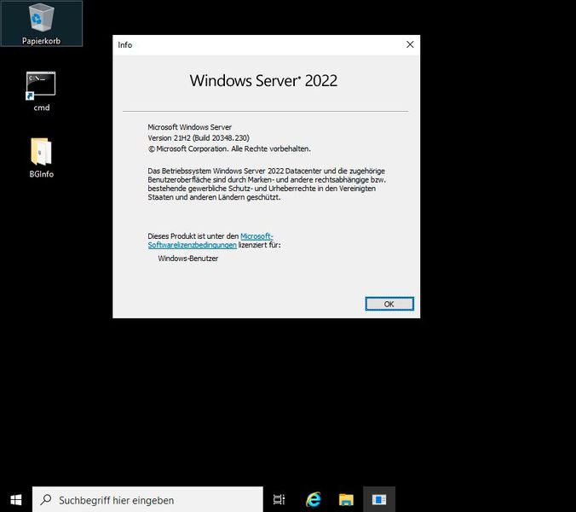Click OK in the Info dialog

coord(389,304)
